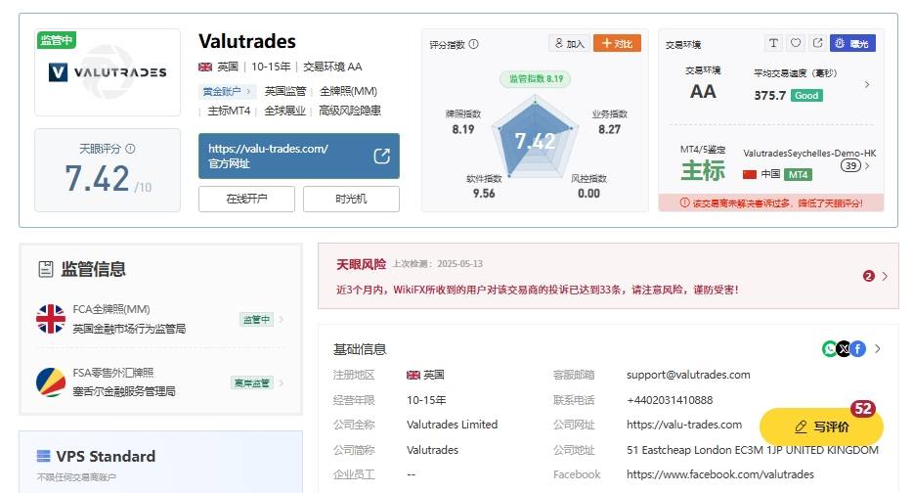Click the red complaint warning banner
Viewport: 913px width, 493px height.
[x=771, y=202]
